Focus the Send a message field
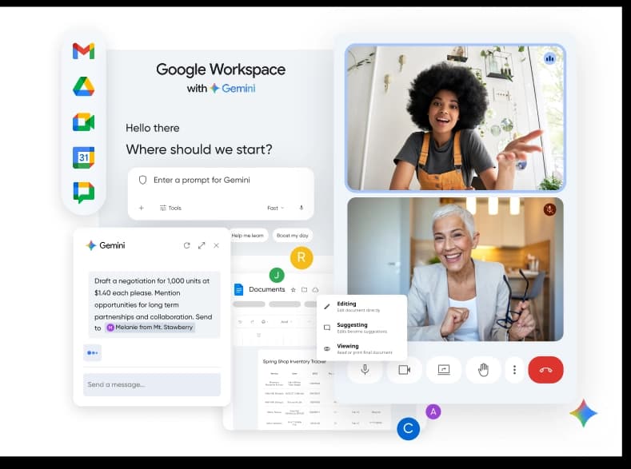Viewport: 631px width, 469px height. pos(152,384)
